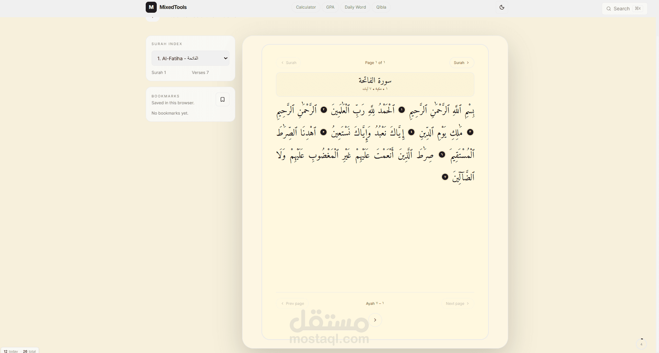The image size is (659, 353).
Task: Click the Prev page button
Action: point(292,303)
